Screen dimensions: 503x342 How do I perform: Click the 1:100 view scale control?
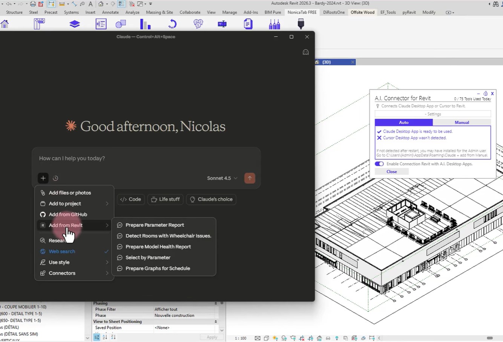240,338
